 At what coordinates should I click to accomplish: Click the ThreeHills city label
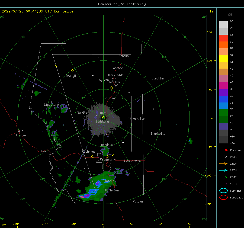pos(136,118)
